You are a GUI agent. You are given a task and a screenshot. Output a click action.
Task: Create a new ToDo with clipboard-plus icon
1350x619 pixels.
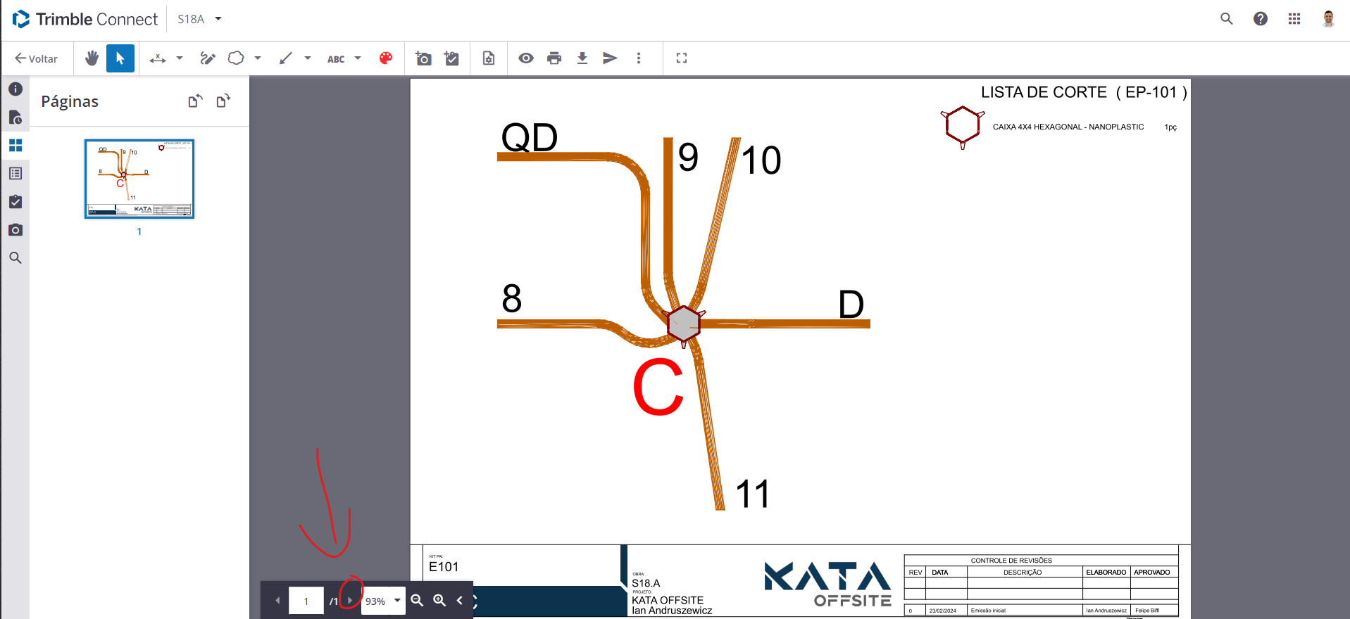(451, 58)
